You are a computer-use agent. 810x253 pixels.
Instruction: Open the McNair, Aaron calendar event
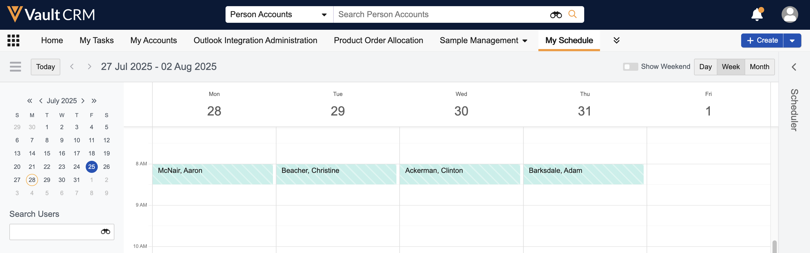(213, 174)
